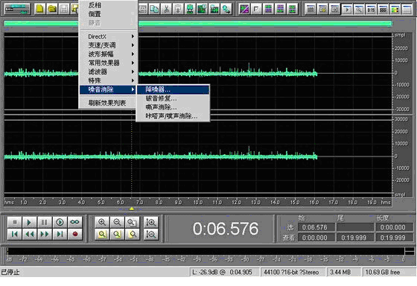This screenshot has height=286, width=417.
Task: Choose 反相 from the effects menu
Action: [x=109, y=5]
